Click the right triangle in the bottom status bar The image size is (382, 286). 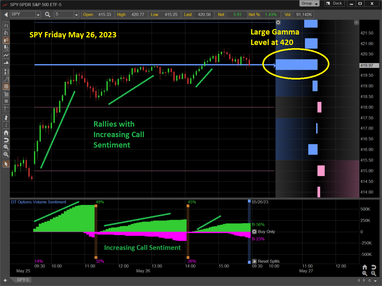(x=364, y=281)
